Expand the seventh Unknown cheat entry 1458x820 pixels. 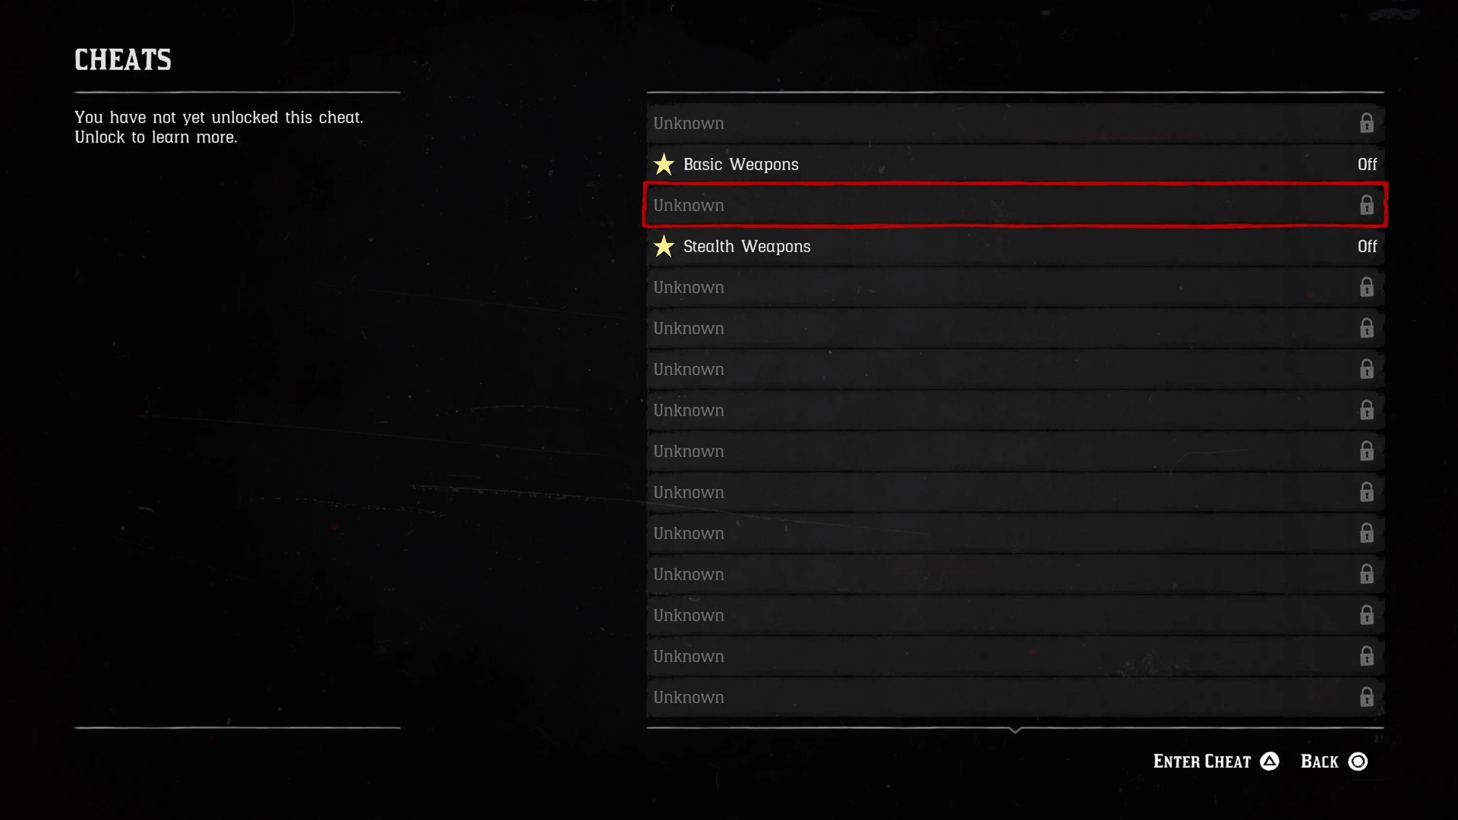[1015, 450]
